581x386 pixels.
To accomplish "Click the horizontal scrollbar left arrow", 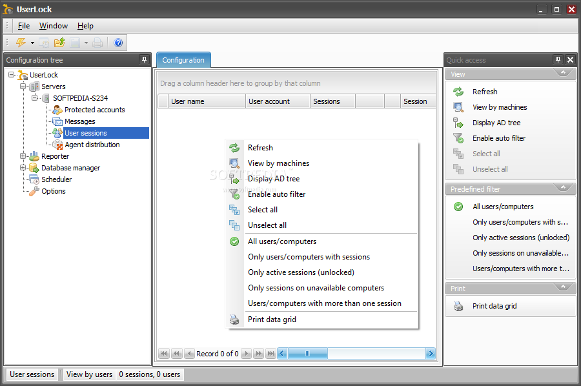I will pos(282,353).
